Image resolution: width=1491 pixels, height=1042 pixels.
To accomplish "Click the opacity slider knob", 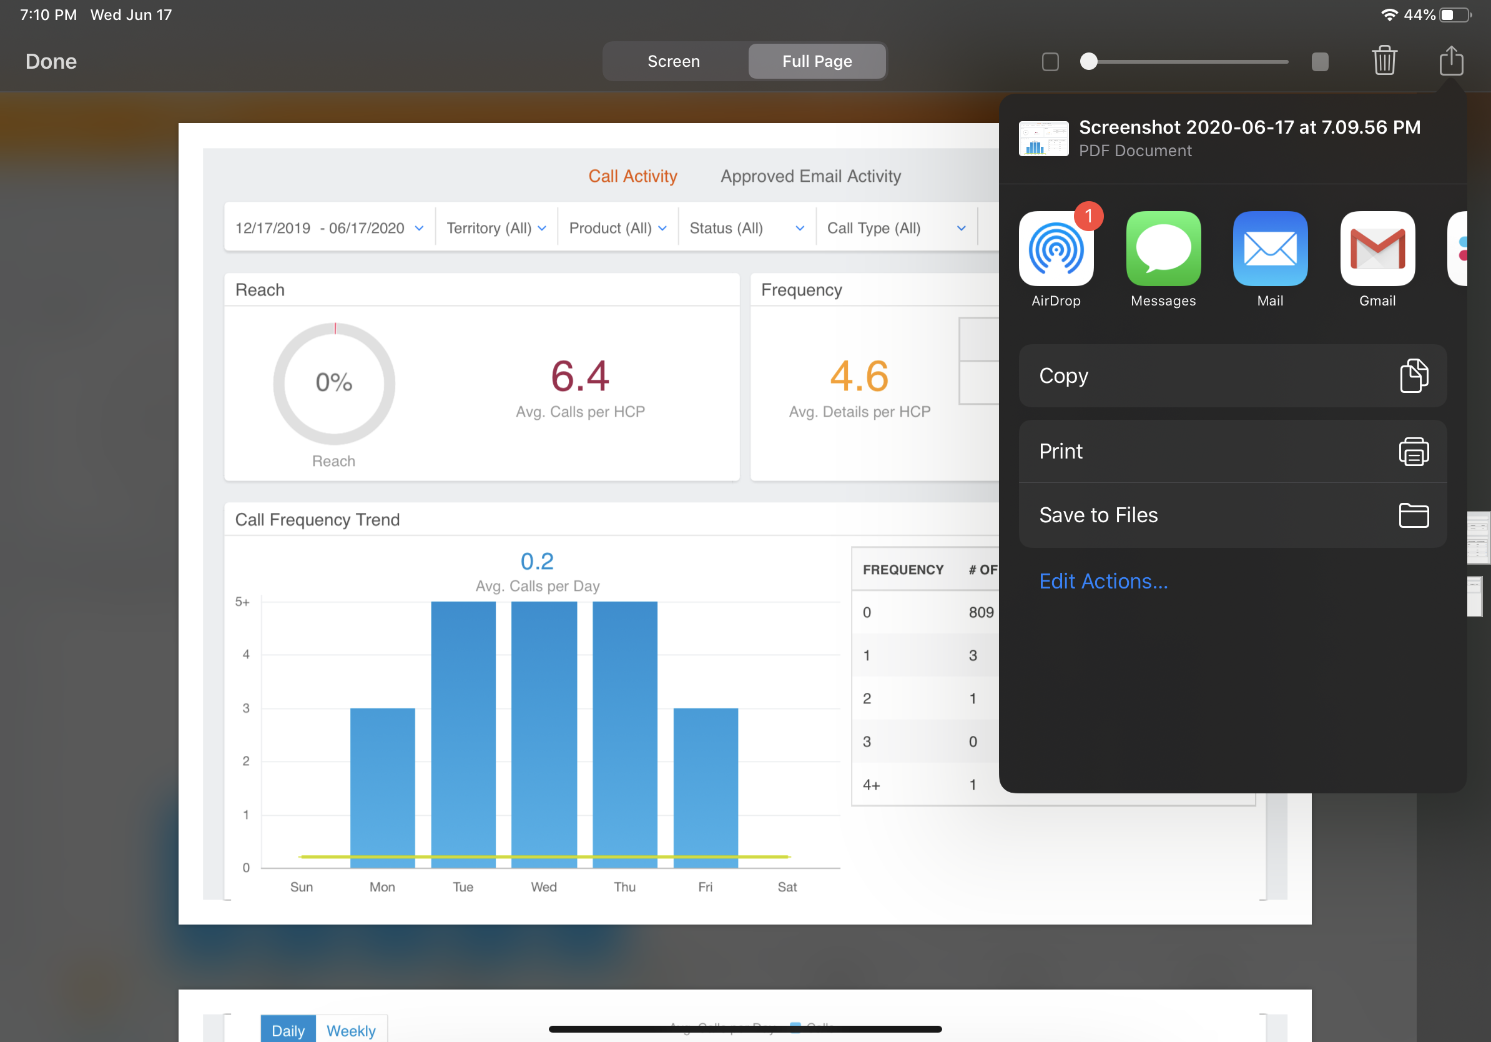I will point(1088,61).
